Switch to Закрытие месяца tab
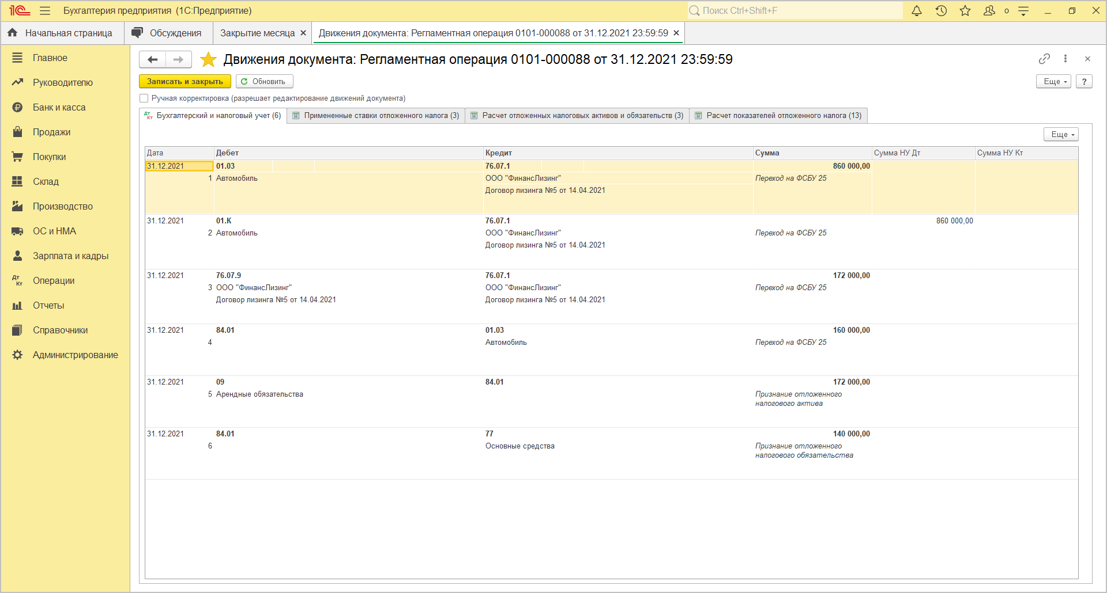The height and width of the screenshot is (593, 1107). [257, 33]
